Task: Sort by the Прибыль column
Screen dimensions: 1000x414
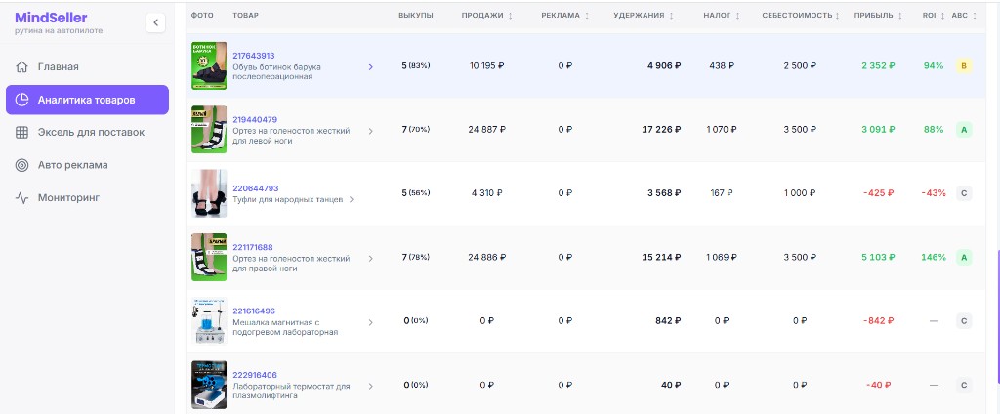Action: pyautogui.click(x=879, y=16)
